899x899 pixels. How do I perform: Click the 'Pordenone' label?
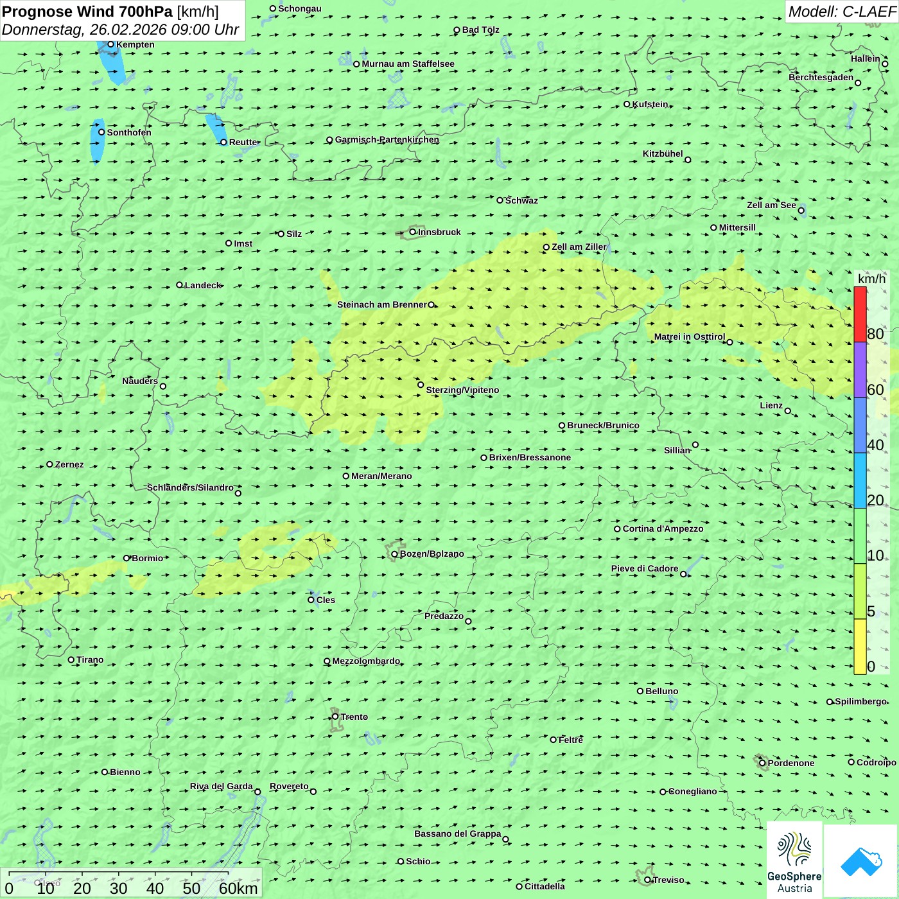(x=791, y=763)
